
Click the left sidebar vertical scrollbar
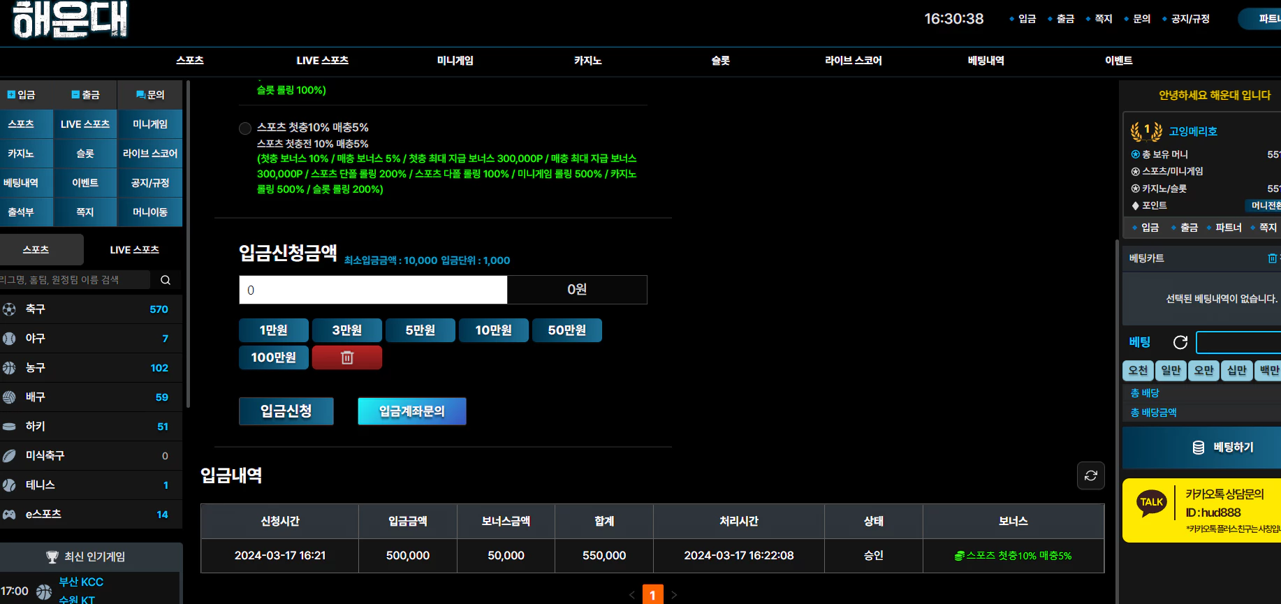188,244
